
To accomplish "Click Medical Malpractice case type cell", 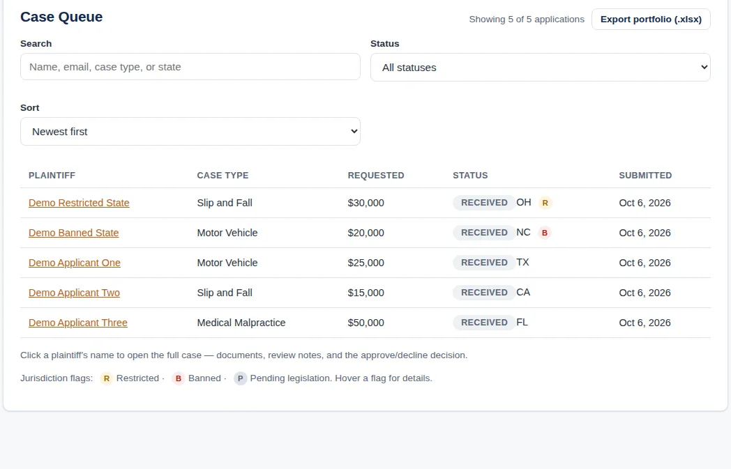I will click(x=241, y=323).
